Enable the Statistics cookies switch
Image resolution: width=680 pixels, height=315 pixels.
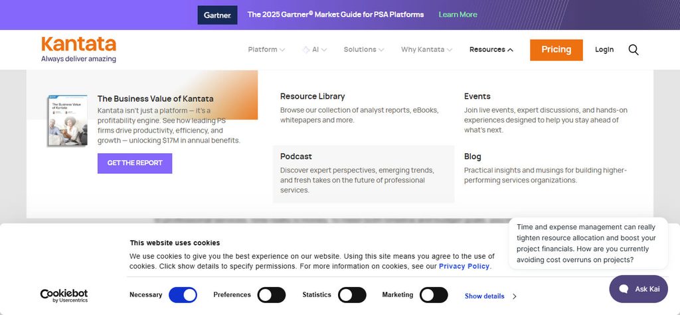coord(352,294)
